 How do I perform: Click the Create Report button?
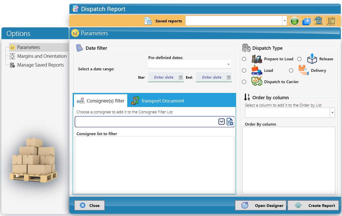click(313, 205)
